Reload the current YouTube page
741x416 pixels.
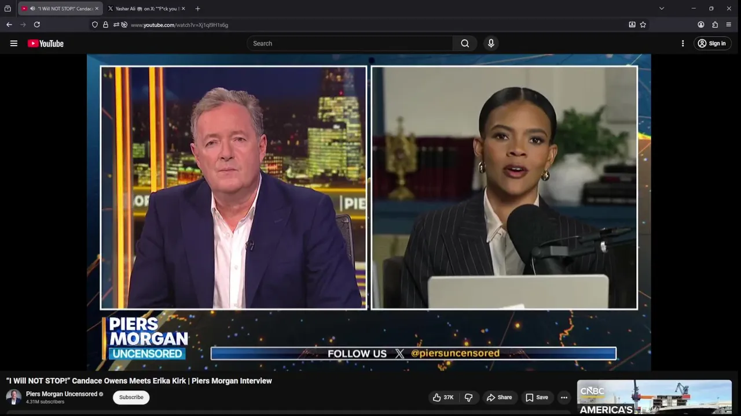(x=36, y=25)
